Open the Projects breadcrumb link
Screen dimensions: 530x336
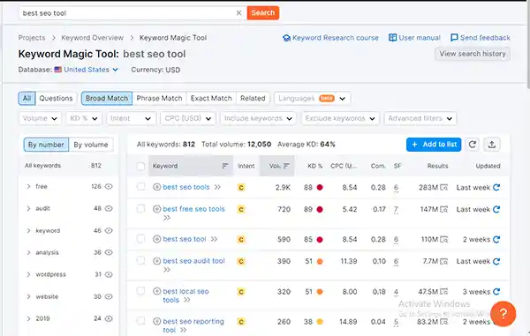click(x=32, y=38)
